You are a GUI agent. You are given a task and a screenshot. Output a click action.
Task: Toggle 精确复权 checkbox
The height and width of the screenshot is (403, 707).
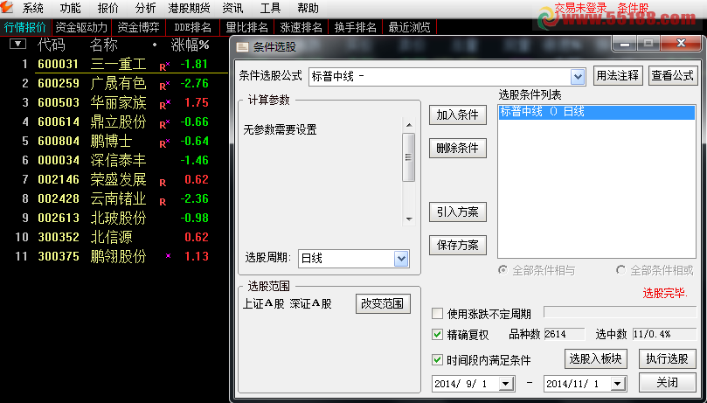tap(437, 335)
